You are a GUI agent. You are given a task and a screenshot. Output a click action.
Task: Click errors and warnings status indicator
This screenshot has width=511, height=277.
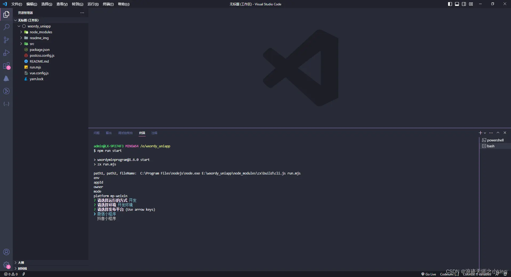tap(11, 274)
